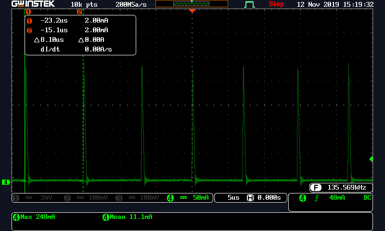
Task: Click the 5us timebase readout
Action: tap(233, 198)
